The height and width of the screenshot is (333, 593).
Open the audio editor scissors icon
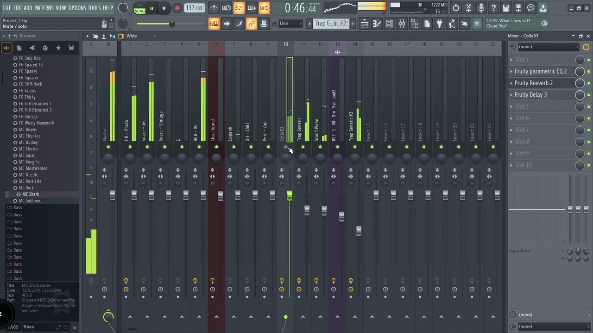pyautogui.click(x=468, y=8)
